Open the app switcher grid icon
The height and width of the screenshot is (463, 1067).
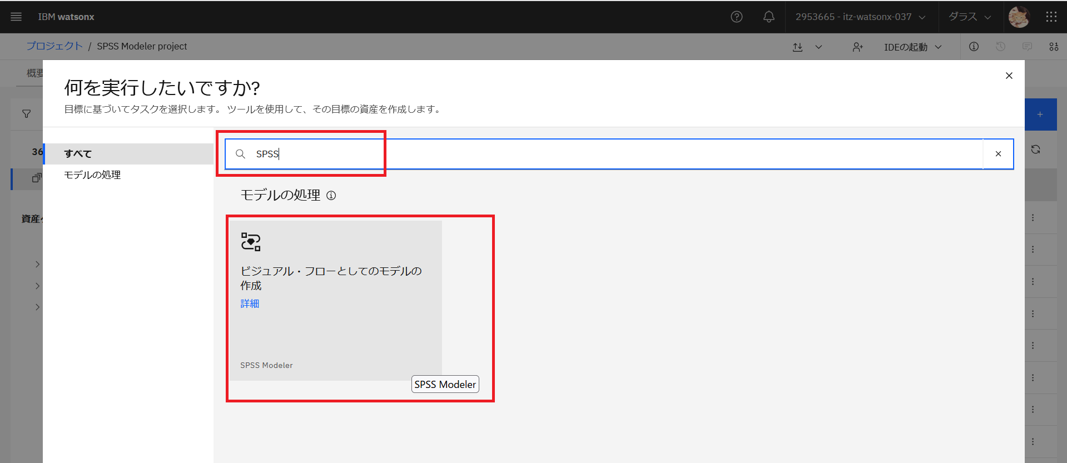tap(1051, 17)
